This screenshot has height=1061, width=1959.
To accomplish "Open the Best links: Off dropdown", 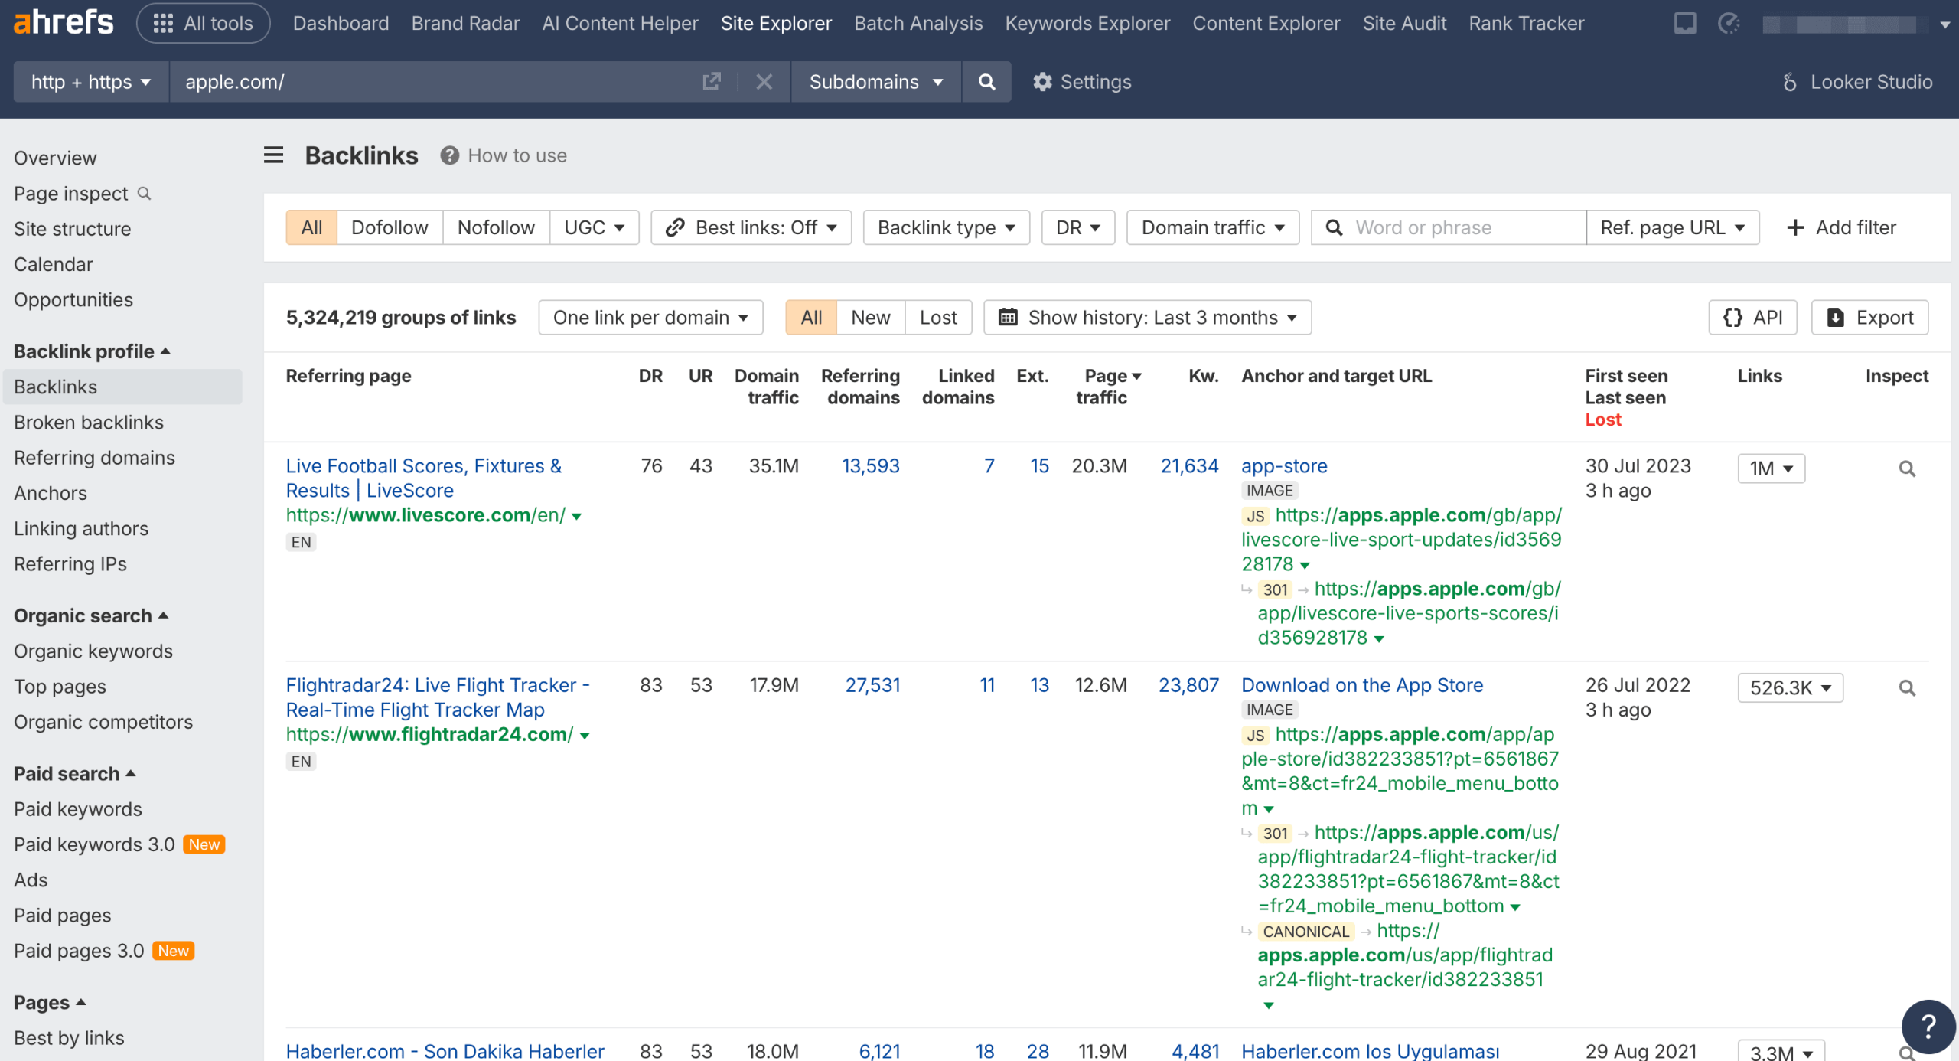I will pyautogui.click(x=751, y=227).
